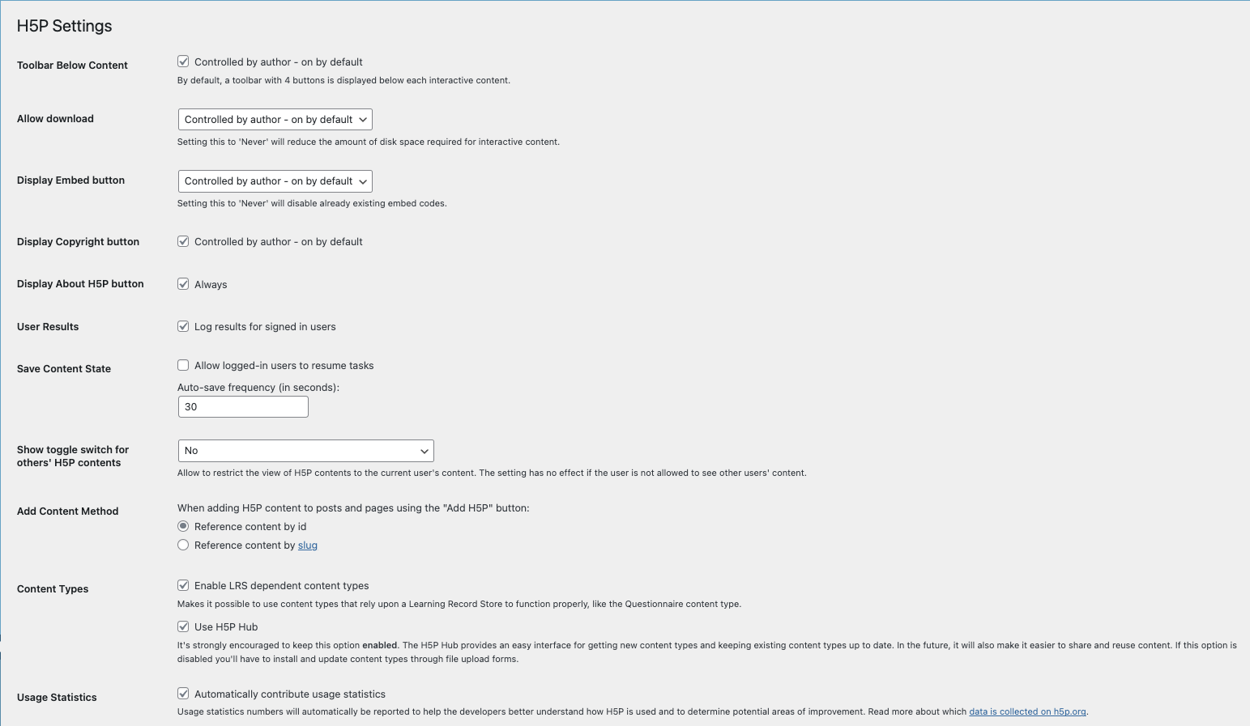Uncheck Display Copyright button checkbox
1250x726 pixels.
[x=183, y=241]
